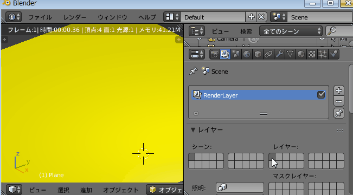Open the Outliner 検索 menu

tap(246, 31)
